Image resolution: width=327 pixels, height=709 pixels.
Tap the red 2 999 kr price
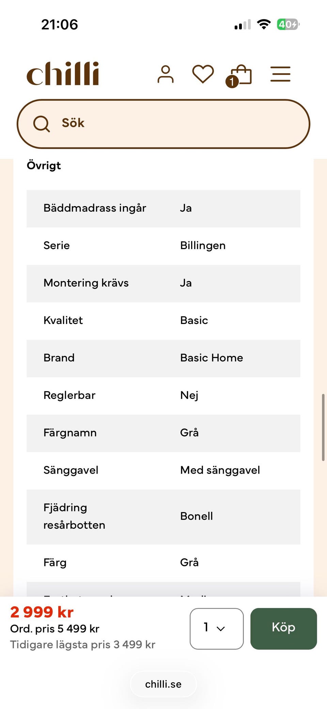(42, 612)
